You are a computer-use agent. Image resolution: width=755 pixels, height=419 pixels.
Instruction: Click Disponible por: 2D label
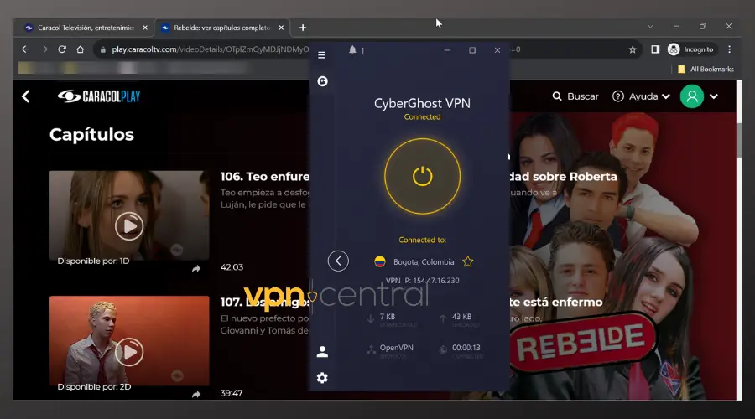pyautogui.click(x=94, y=387)
